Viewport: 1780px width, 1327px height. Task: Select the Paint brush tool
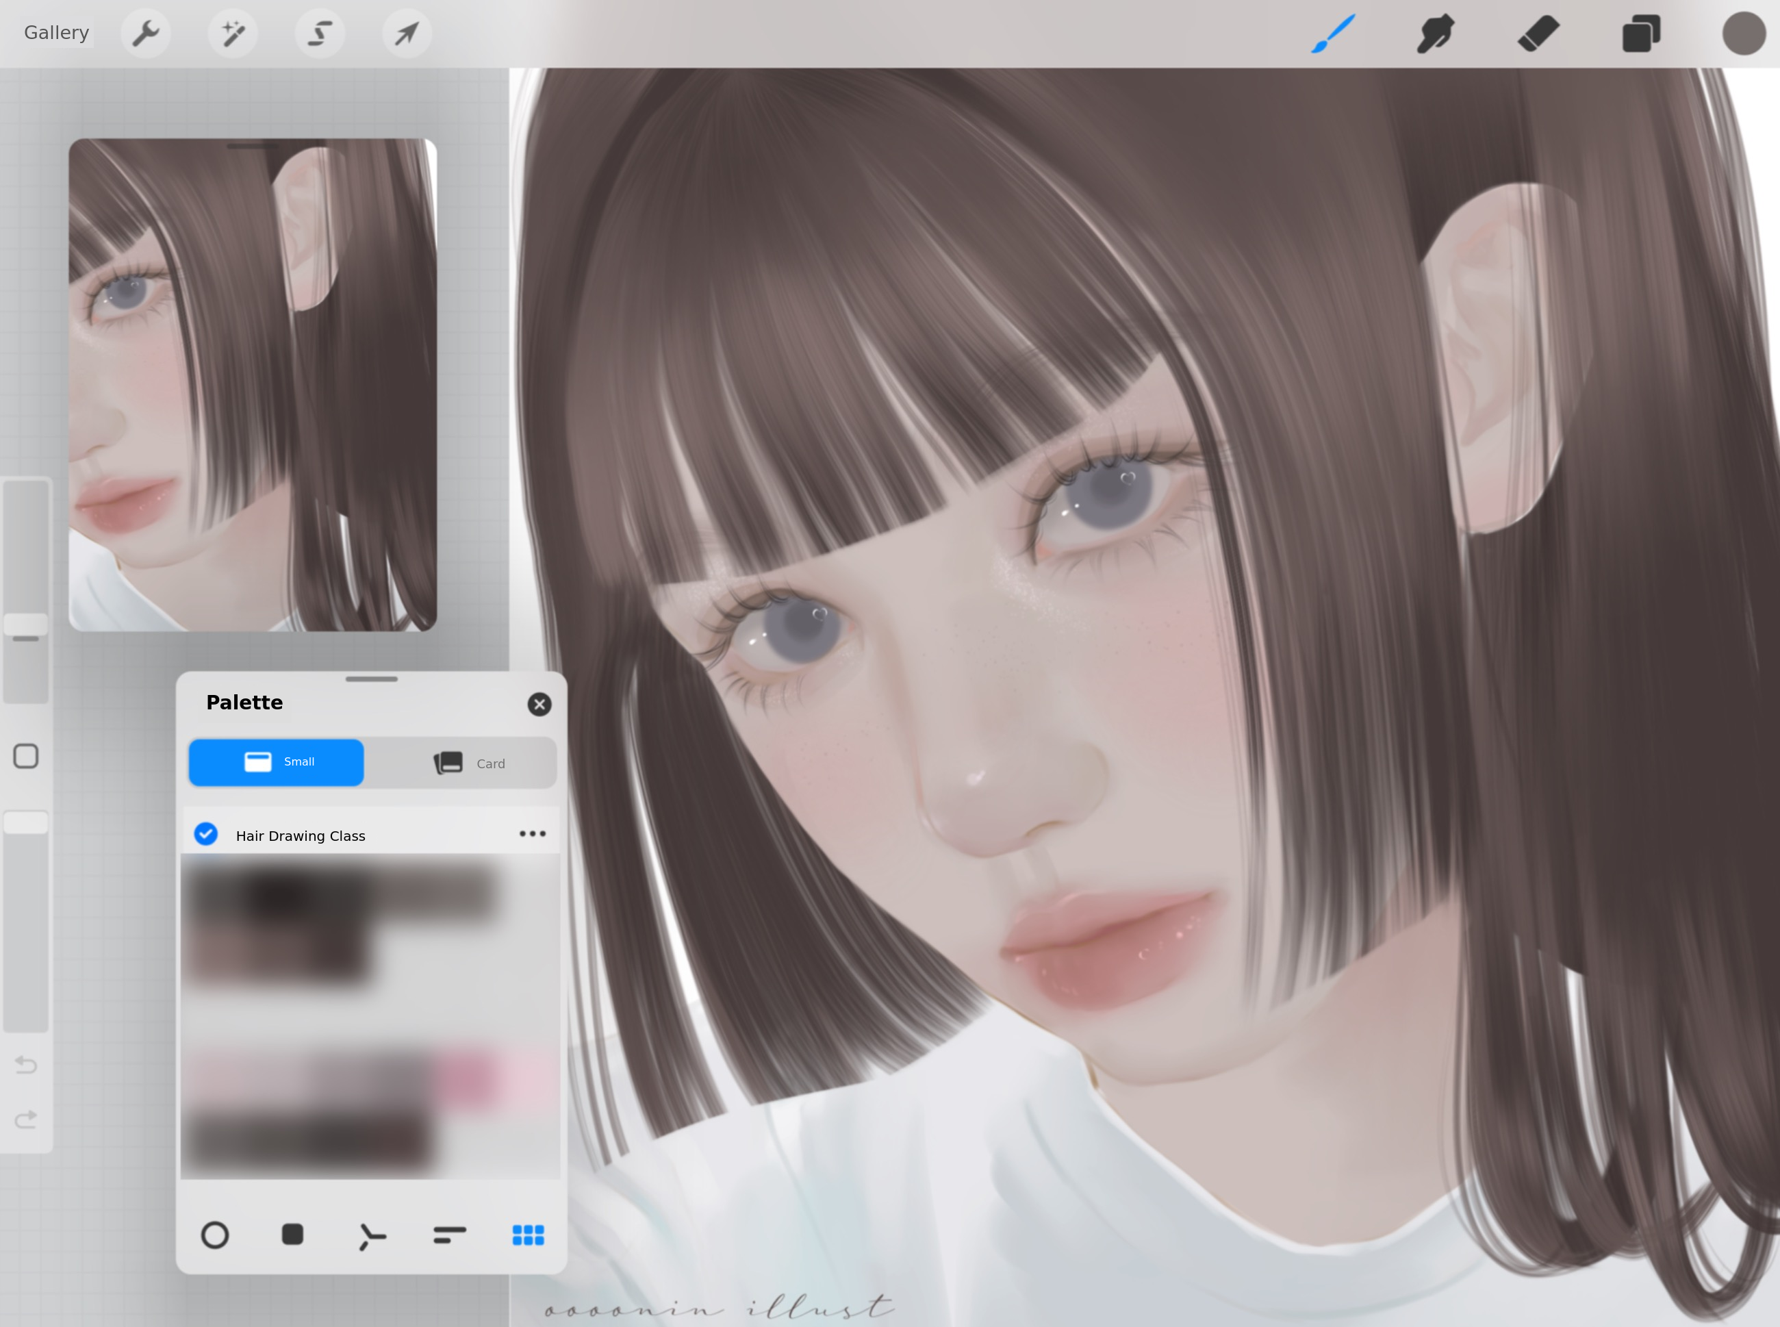click(x=1334, y=34)
